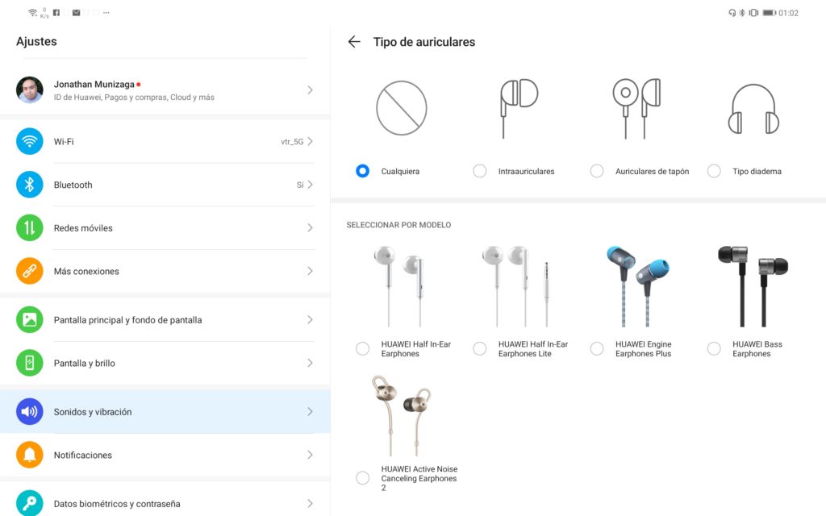Screen dimensions: 826x516
Task: Open the Wi-Fi settings icon
Action: pyautogui.click(x=30, y=141)
